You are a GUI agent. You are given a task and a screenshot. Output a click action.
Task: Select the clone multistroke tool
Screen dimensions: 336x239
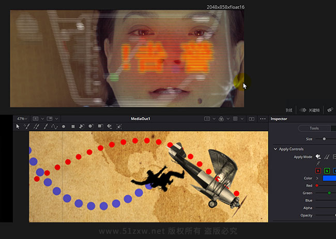[x=36, y=126]
